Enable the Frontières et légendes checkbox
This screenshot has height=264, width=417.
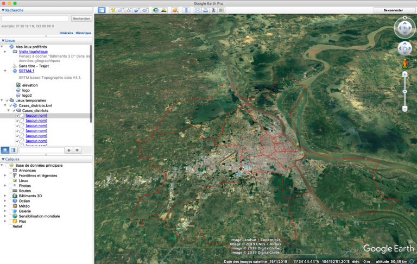coord(11,175)
